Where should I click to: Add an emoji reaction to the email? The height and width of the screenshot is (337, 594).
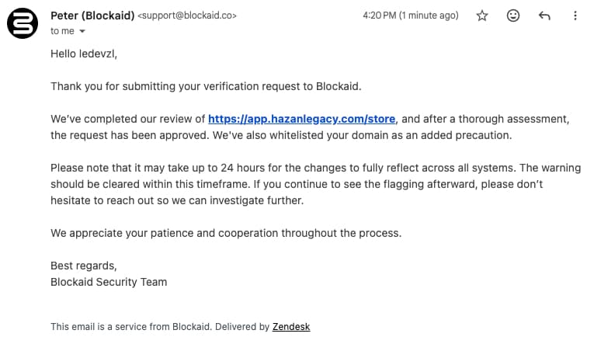[513, 16]
